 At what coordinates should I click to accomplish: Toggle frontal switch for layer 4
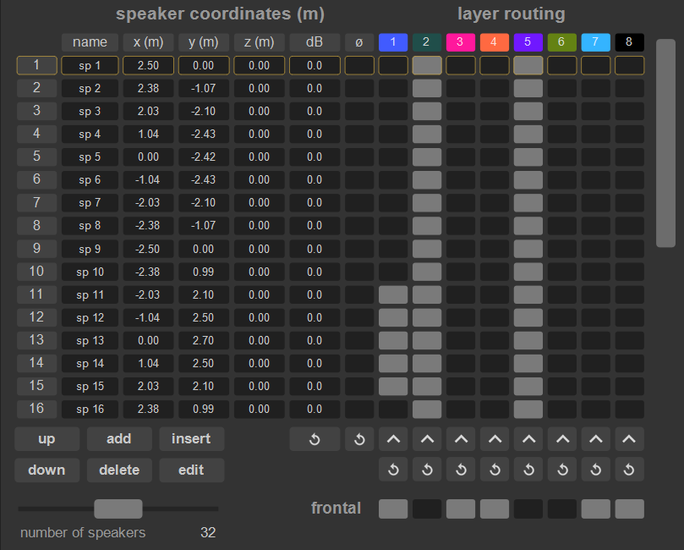(495, 509)
